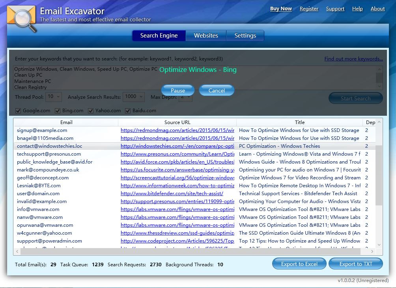Open the Max Depth dropdown
Viewport: 396px width, 288px height.
tap(185, 97)
